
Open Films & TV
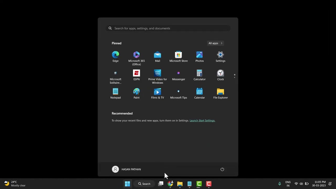157,94
